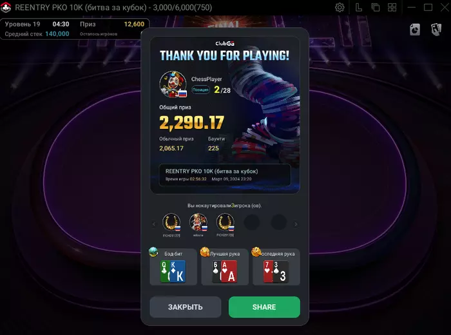Click the Best Hand trophy badge icon

(x=205, y=252)
